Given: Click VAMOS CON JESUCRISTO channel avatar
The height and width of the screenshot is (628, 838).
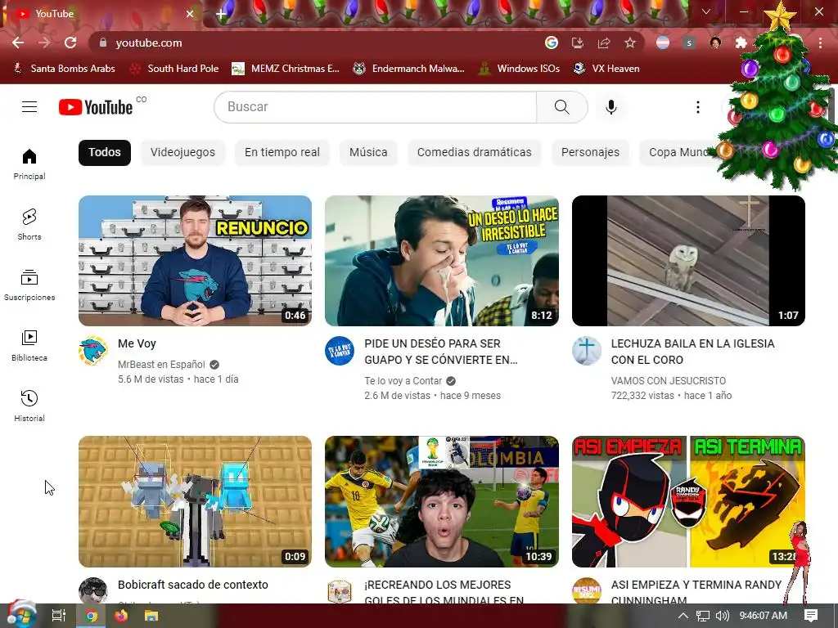Looking at the screenshot, I should point(586,351).
